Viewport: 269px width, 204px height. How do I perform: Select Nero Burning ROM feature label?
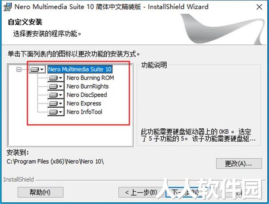[x=90, y=78]
